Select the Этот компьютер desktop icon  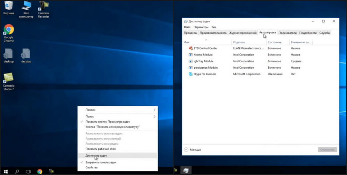tap(26, 9)
